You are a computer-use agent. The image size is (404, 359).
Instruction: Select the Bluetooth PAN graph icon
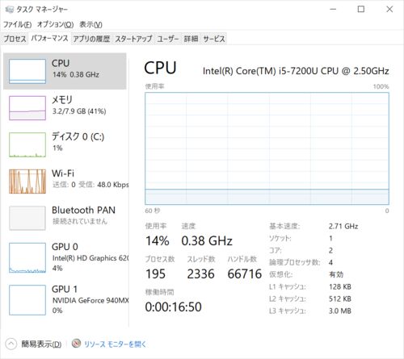point(27,218)
